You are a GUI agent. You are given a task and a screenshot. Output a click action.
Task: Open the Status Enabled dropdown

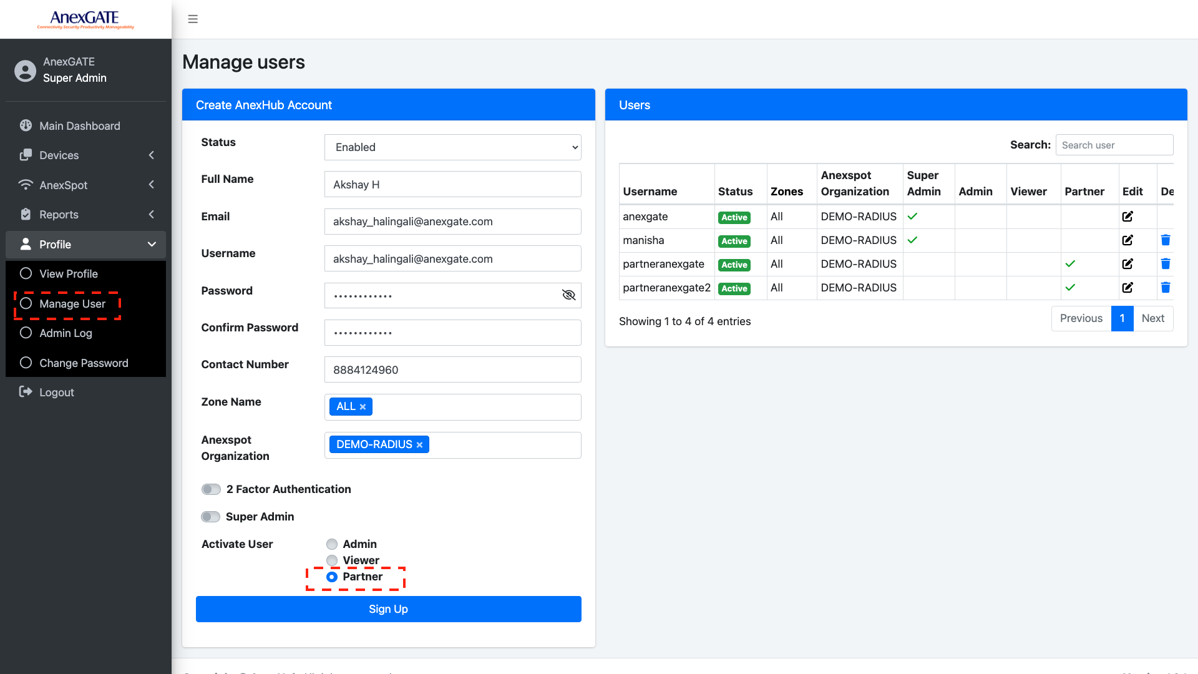[452, 147]
